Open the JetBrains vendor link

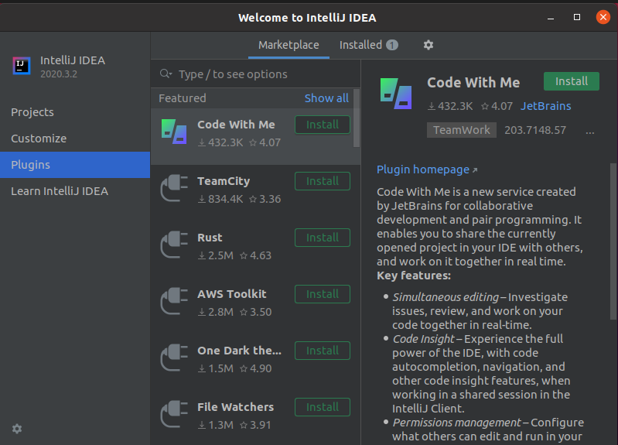pyautogui.click(x=545, y=106)
